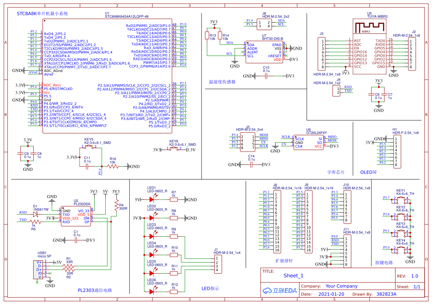Click the Sheet_1 title text
Image resolution: width=432 pixels, height=305 pixels.
(293, 275)
